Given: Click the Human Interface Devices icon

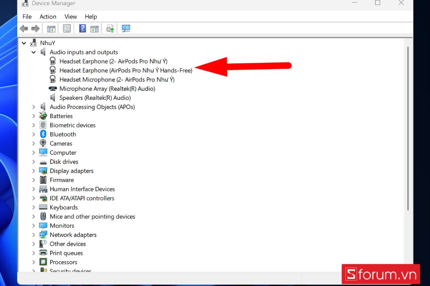Looking at the screenshot, I should coord(43,189).
